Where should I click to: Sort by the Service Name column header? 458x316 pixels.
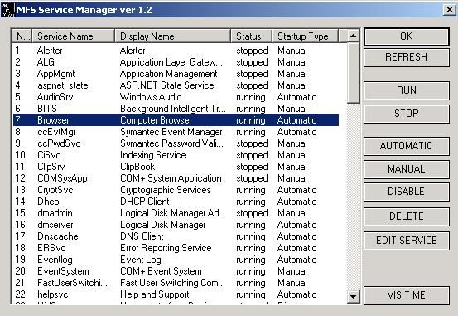click(73, 36)
